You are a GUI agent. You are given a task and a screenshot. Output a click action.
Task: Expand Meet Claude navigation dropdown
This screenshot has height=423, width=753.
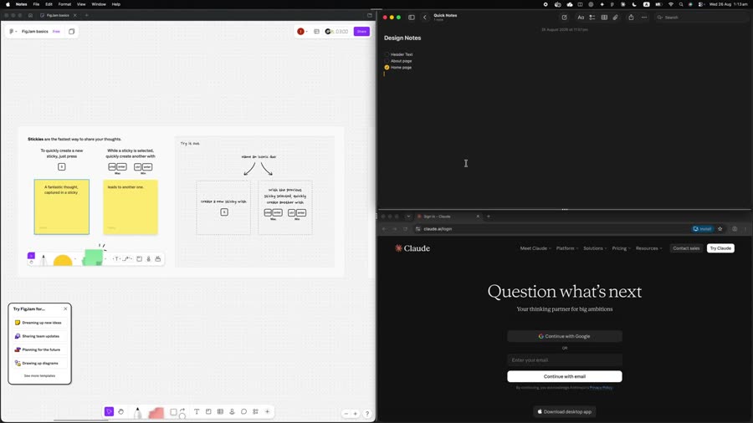[x=535, y=248]
